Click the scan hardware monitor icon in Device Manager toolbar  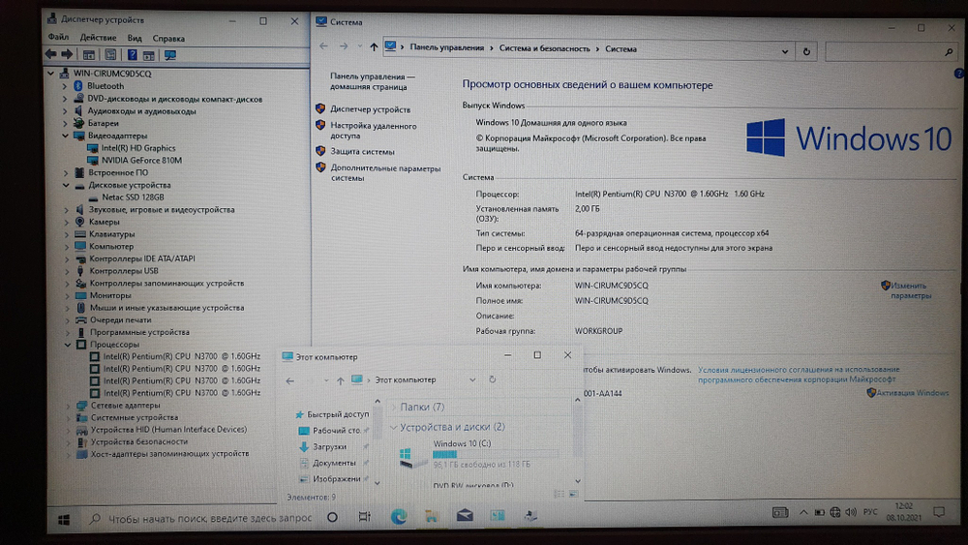(170, 55)
